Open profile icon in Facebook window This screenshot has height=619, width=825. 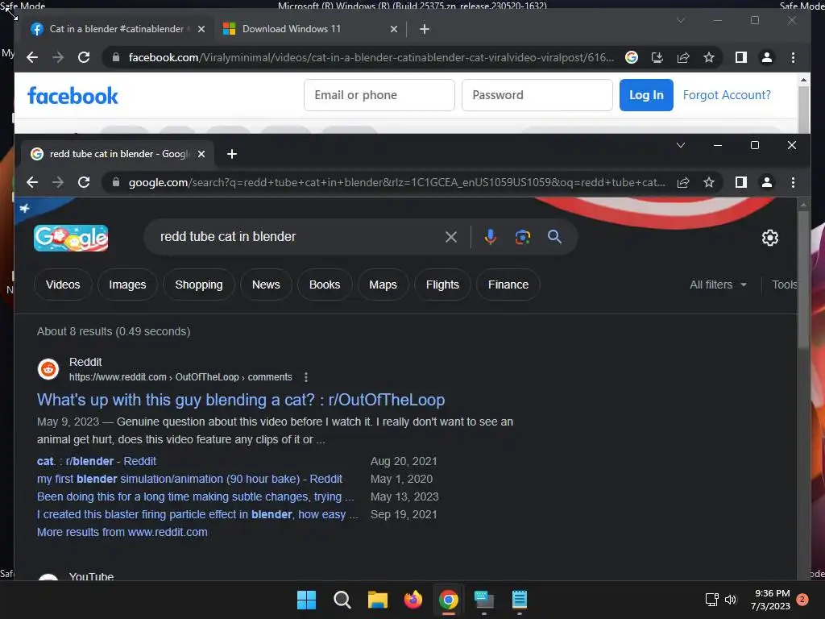pyautogui.click(x=767, y=57)
